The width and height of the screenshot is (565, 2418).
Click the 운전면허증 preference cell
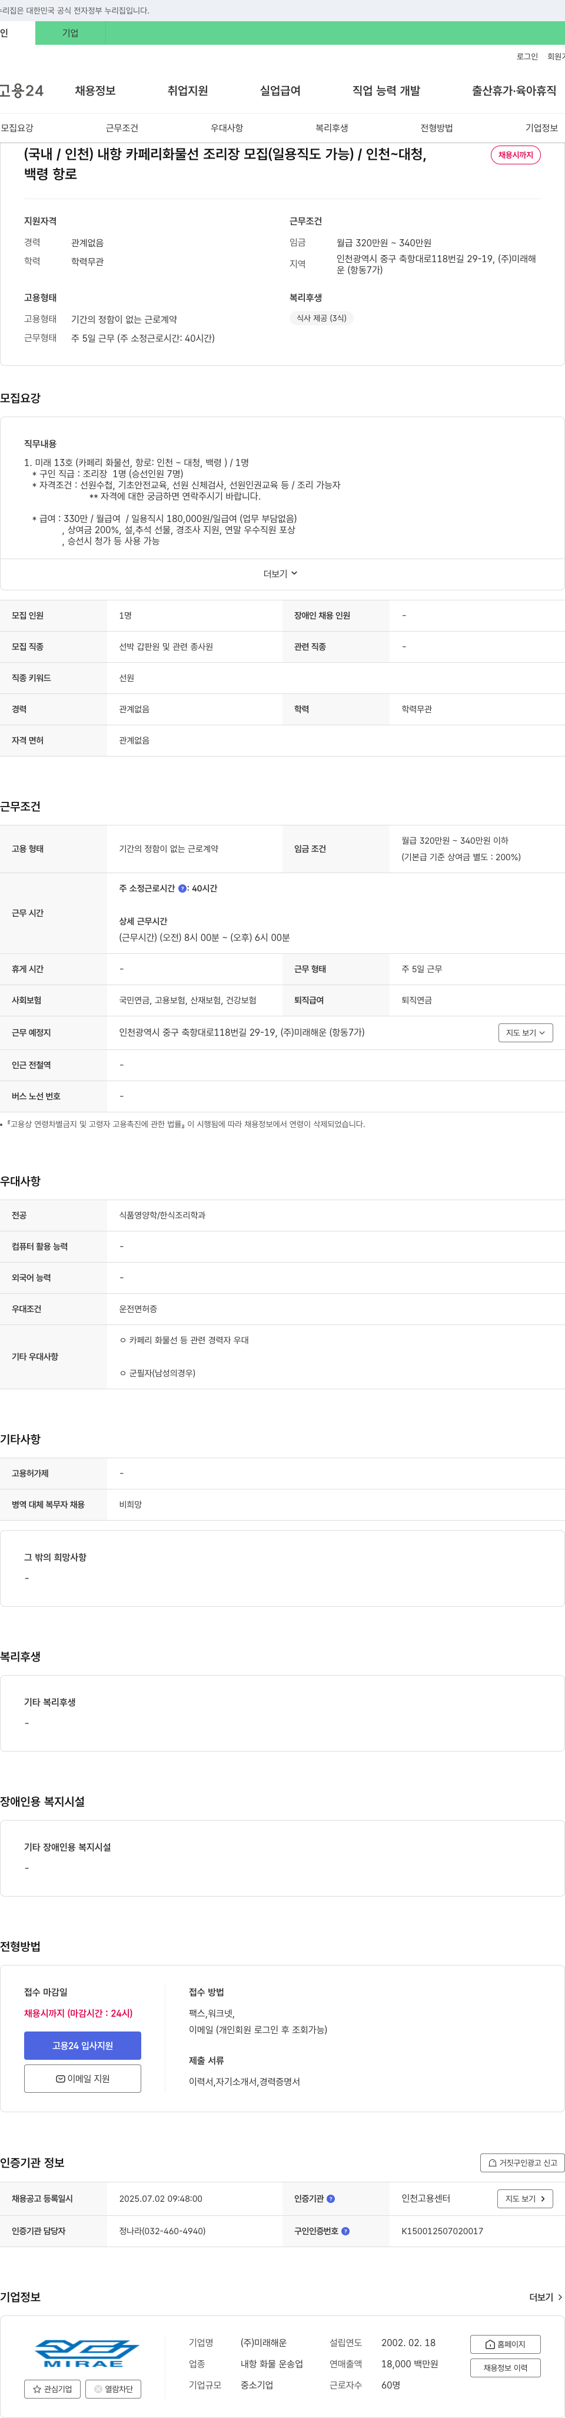pyautogui.click(x=138, y=1309)
